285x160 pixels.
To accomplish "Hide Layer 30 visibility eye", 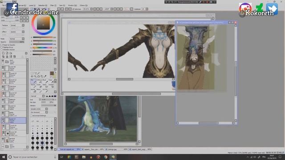I will pos(3,67).
